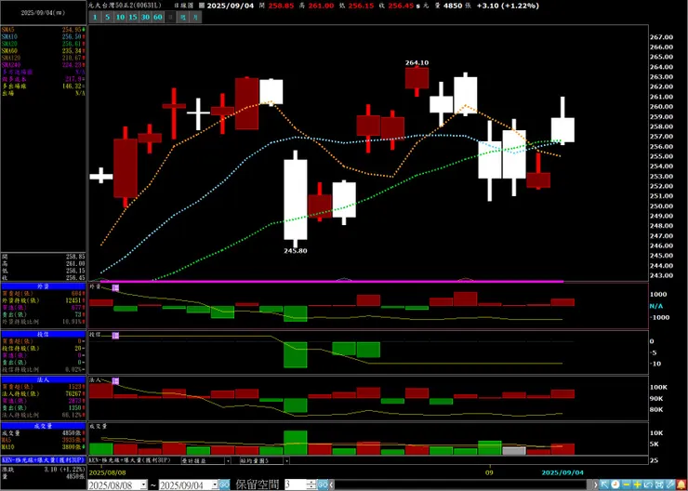Click the 法人 panel blue header

pyautogui.click(x=44, y=380)
